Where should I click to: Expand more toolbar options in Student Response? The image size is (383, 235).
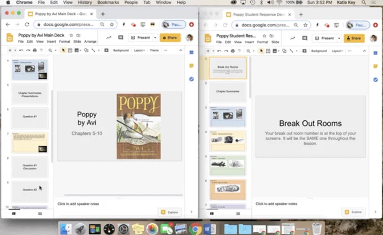point(350,51)
